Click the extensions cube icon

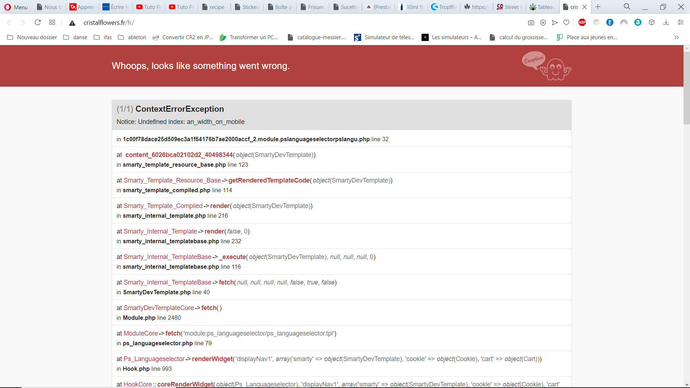(x=652, y=23)
